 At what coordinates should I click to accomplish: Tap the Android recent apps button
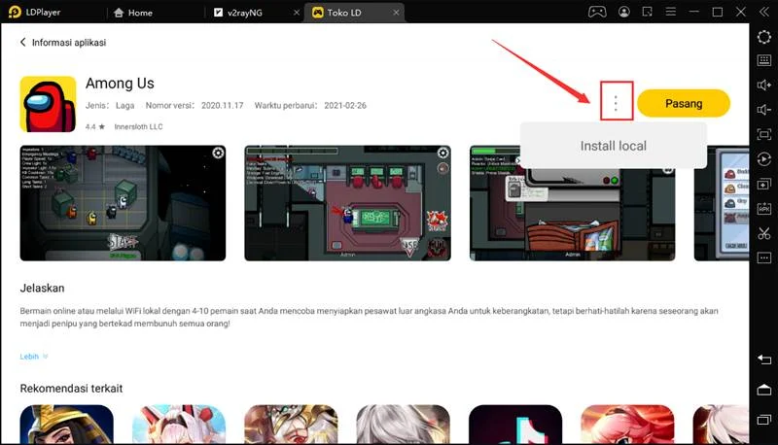pos(764,420)
